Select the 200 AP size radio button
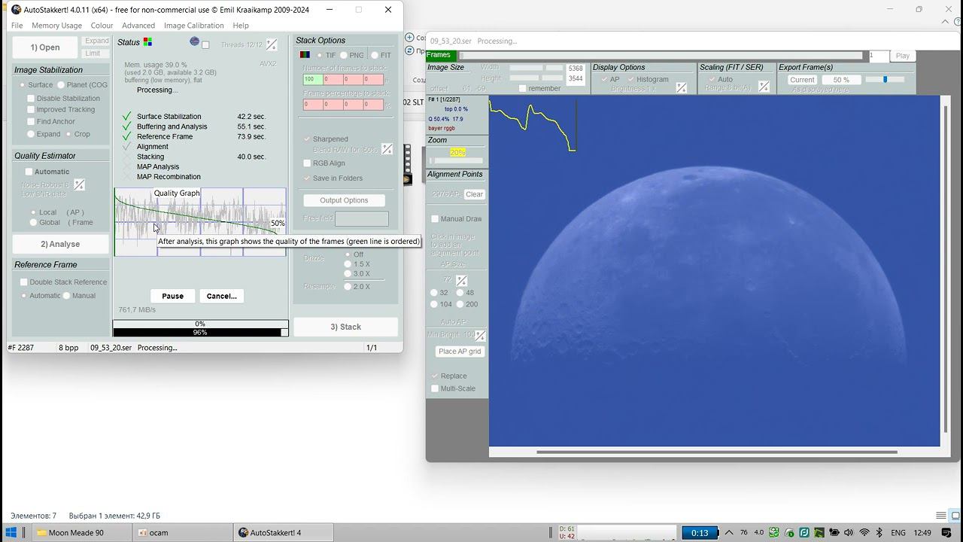This screenshot has height=542, width=963. pos(460,304)
